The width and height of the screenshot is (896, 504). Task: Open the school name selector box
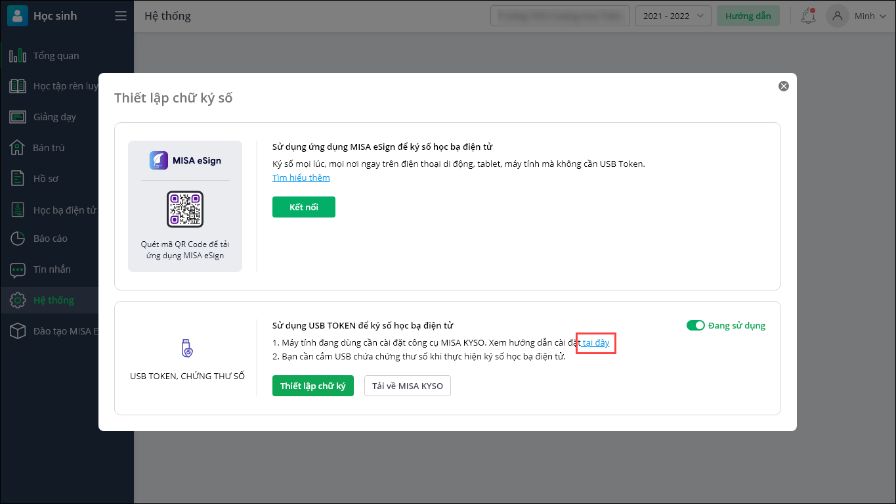(560, 16)
